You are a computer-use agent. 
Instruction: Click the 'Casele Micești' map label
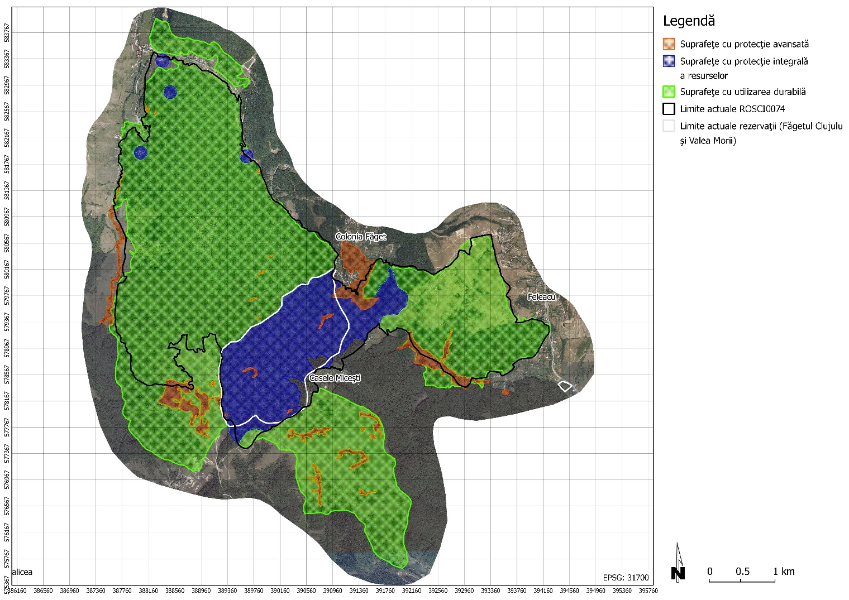335,378
